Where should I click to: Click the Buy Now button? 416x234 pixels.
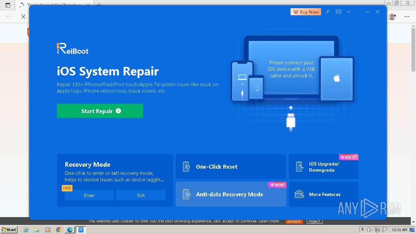306,12
